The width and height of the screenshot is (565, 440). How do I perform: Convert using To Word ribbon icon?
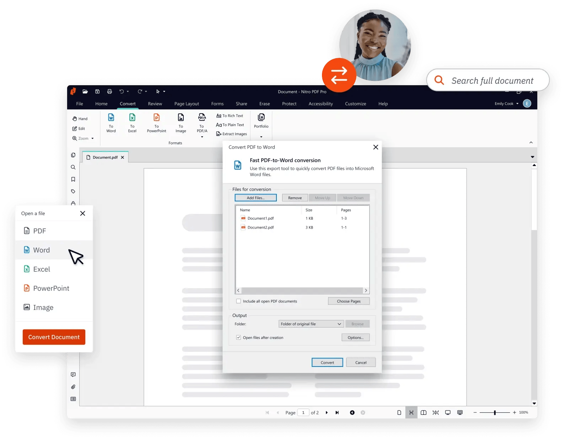(x=111, y=123)
